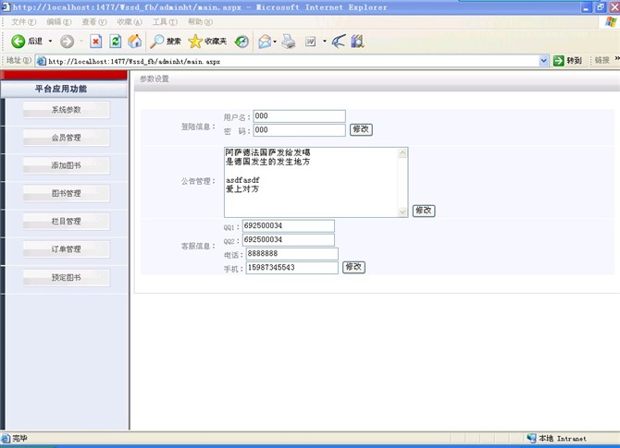Image resolution: width=620 pixels, height=448 pixels.
Task: Click the IE icon in title bar
Action: coord(6,6)
